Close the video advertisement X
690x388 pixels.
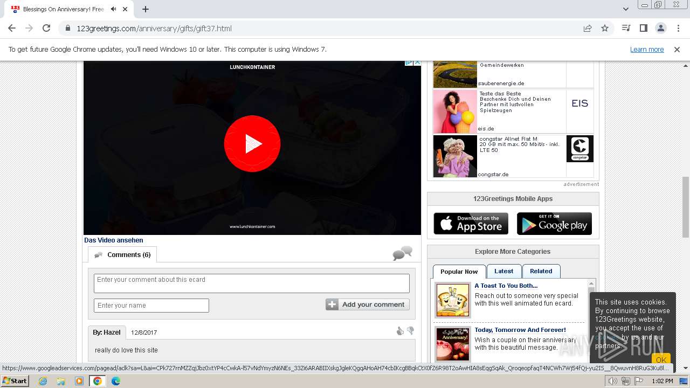click(417, 63)
